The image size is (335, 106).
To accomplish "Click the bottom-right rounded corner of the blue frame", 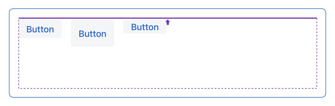I will click(x=325, y=96).
